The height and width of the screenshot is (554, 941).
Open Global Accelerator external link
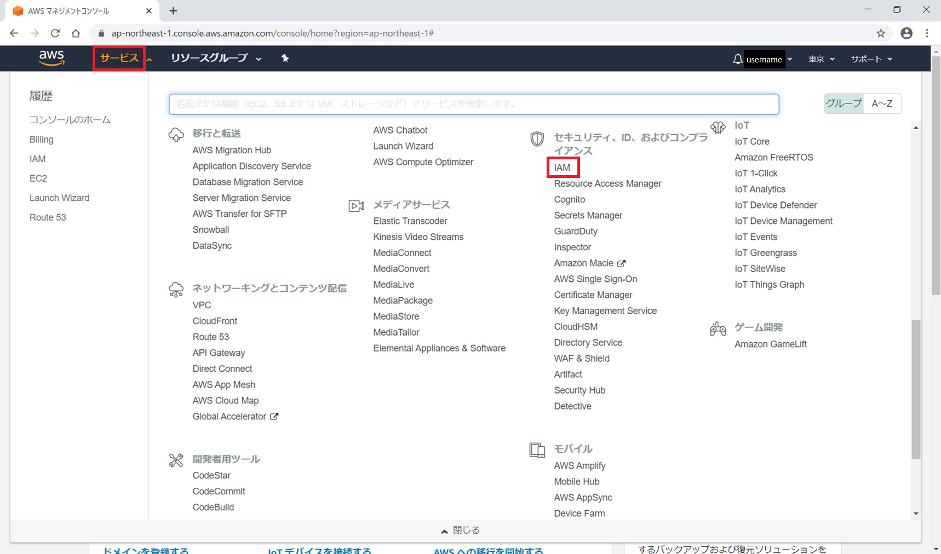(235, 416)
